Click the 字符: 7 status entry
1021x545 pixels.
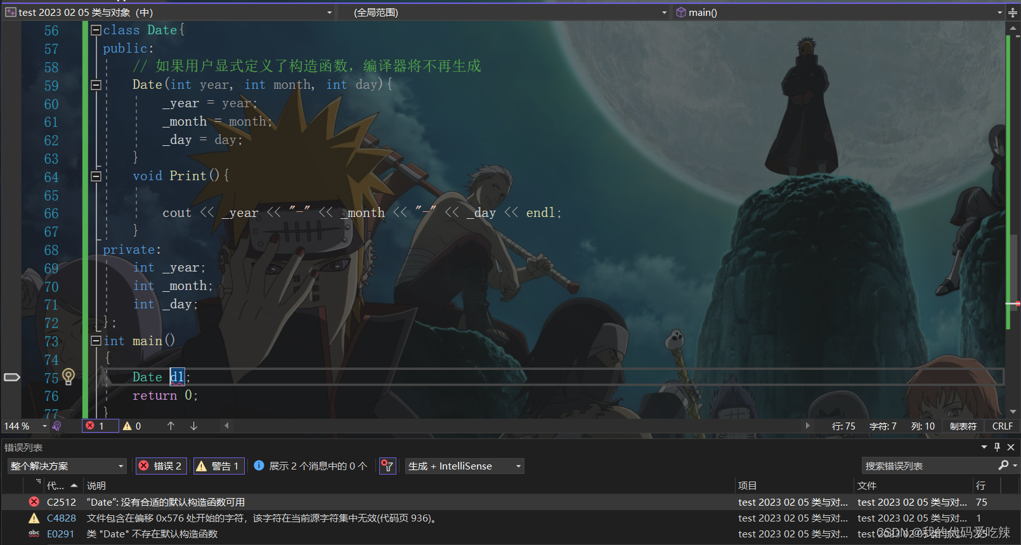pos(883,426)
